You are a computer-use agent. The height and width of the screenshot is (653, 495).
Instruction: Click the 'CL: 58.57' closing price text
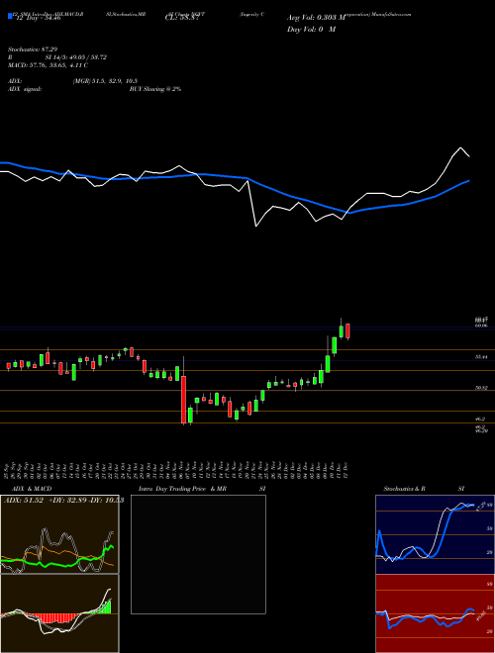click(x=180, y=19)
